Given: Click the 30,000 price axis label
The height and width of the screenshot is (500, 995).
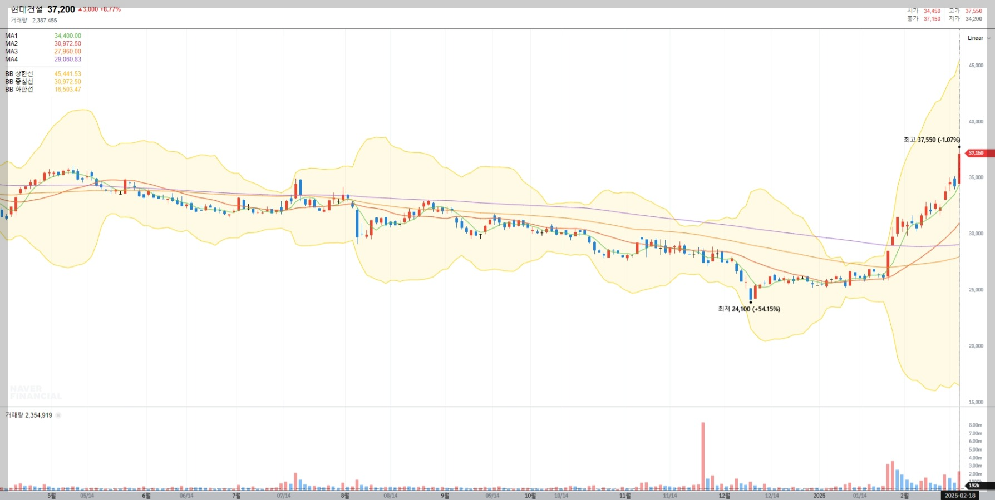Looking at the screenshot, I should 976,234.
